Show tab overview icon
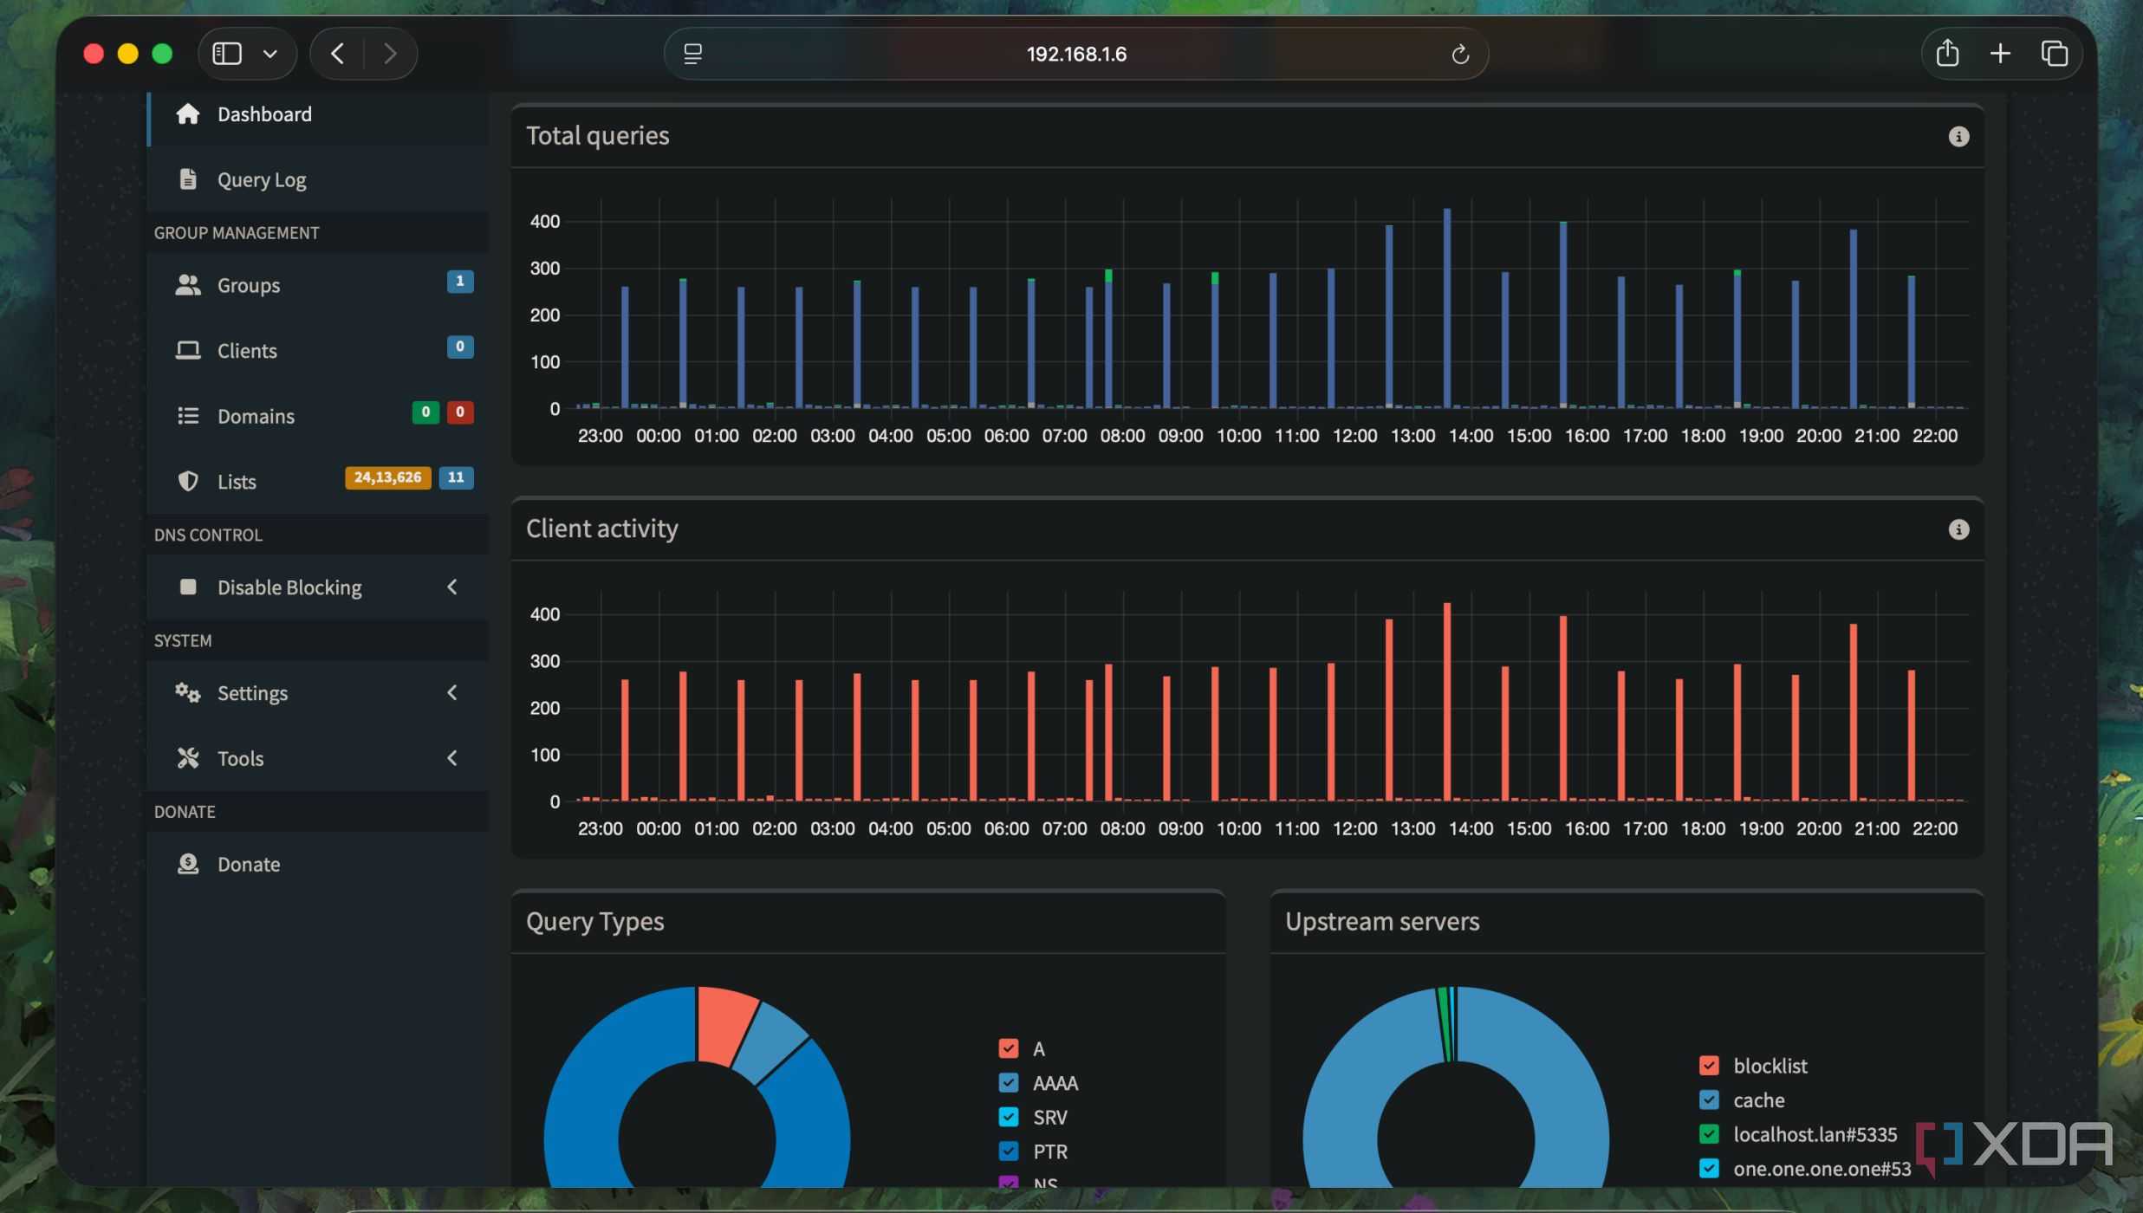2143x1213 pixels. [x=2055, y=54]
